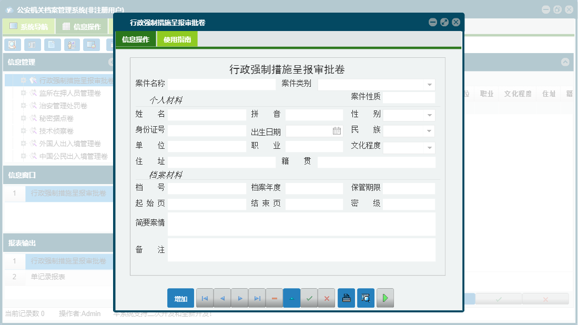Click the orange minus delete-record button

click(274, 298)
